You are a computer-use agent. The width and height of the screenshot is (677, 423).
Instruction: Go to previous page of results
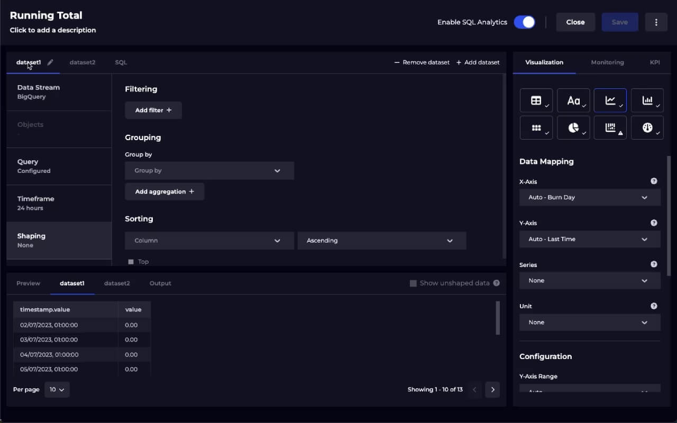(x=474, y=390)
